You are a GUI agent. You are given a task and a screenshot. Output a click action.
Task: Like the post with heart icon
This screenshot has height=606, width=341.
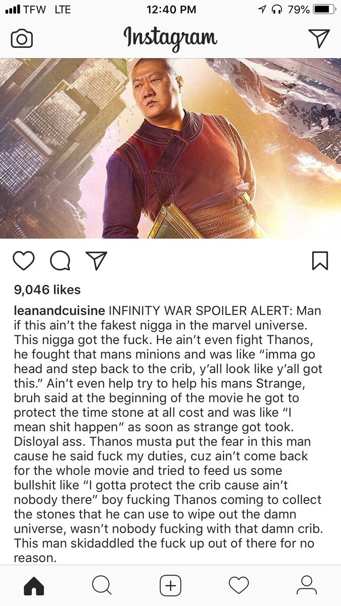click(23, 261)
